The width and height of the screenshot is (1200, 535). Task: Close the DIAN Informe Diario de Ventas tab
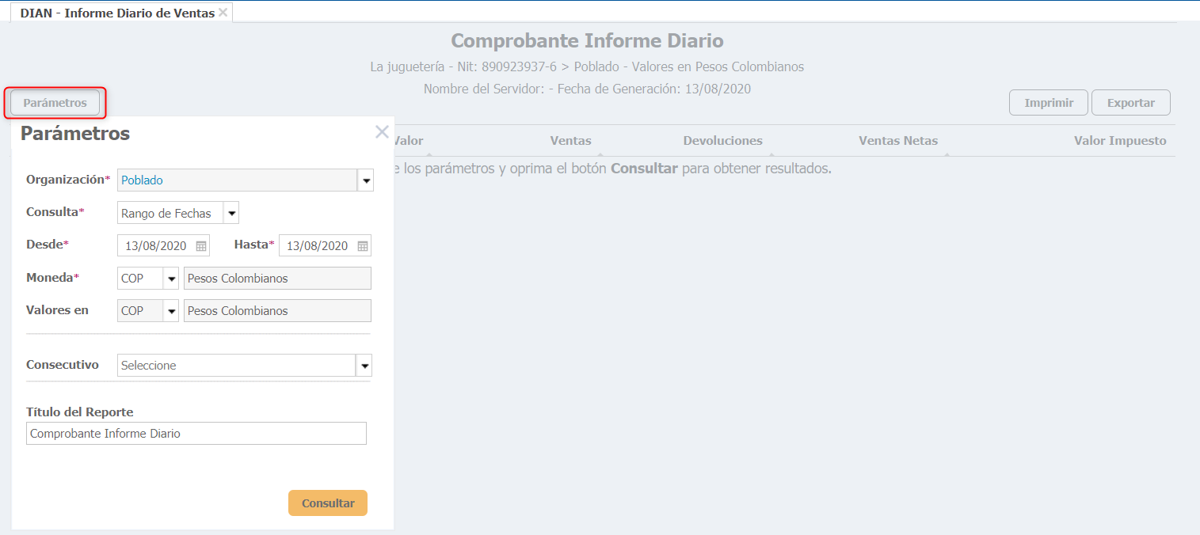[x=223, y=13]
